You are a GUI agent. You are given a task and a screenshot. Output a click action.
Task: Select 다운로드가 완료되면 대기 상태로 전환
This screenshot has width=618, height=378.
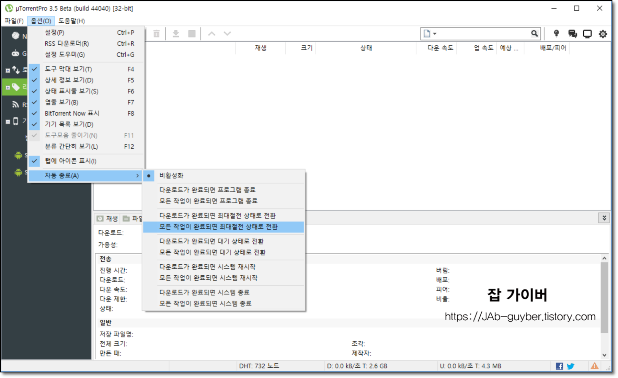pyautogui.click(x=224, y=241)
